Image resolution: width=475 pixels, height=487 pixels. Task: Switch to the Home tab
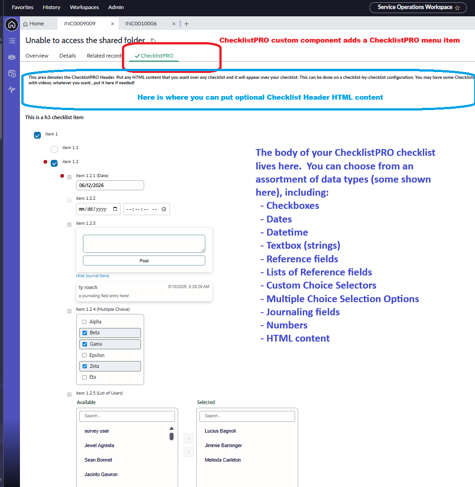click(x=34, y=24)
